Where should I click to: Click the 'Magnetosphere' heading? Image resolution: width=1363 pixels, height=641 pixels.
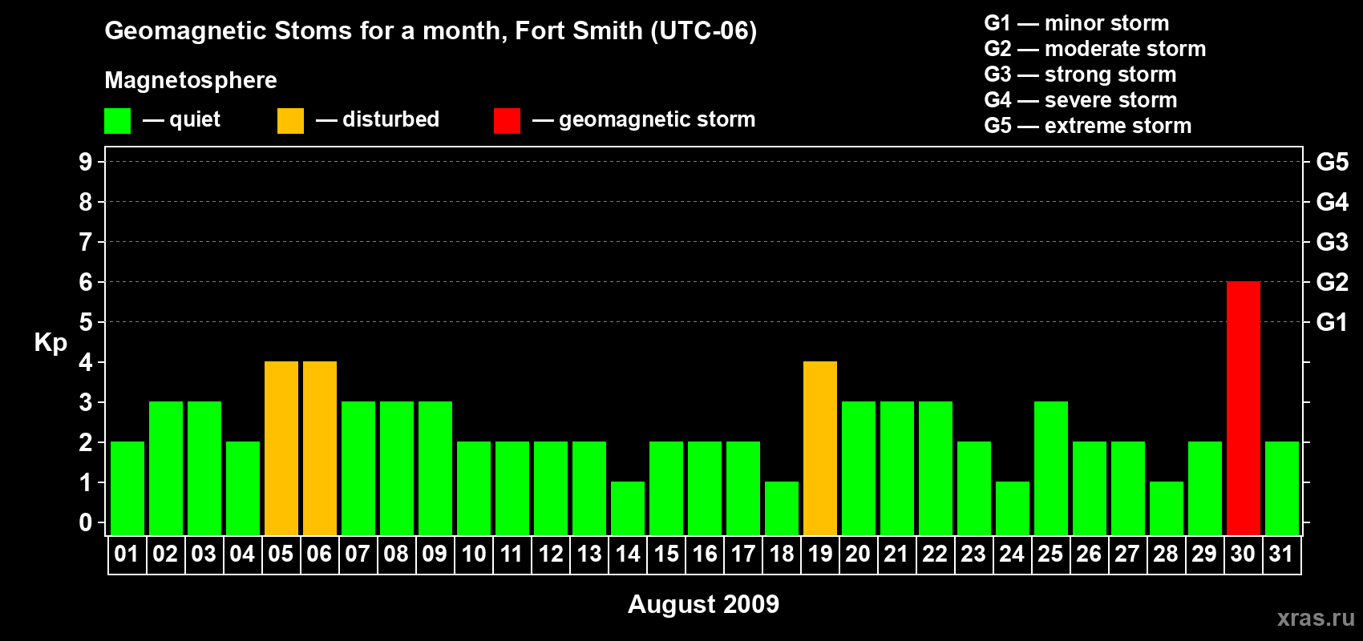191,80
